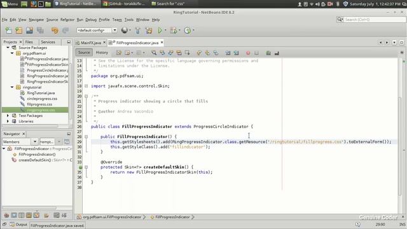407x229 pixels.
Task: Click the New Project toolbar icon
Action: click(x=18, y=31)
